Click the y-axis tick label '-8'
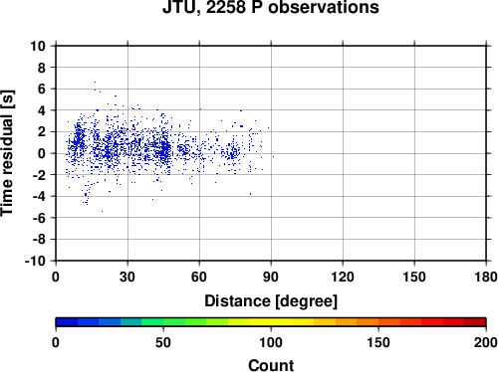Screen dimensions: 498x372 tap(39, 240)
